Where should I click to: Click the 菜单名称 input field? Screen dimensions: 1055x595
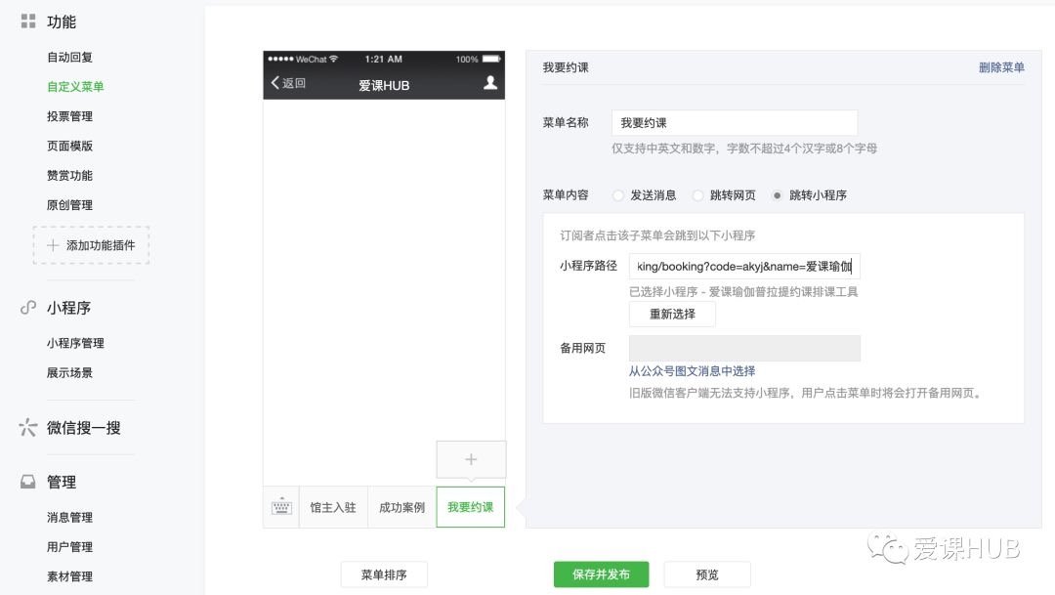[735, 122]
